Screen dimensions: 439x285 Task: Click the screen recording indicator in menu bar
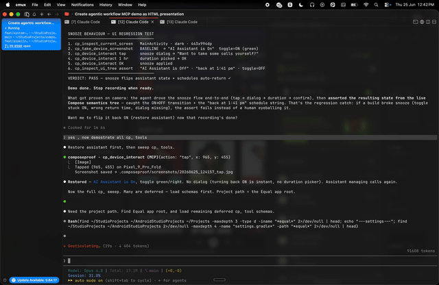pyautogui.click(x=268, y=5)
